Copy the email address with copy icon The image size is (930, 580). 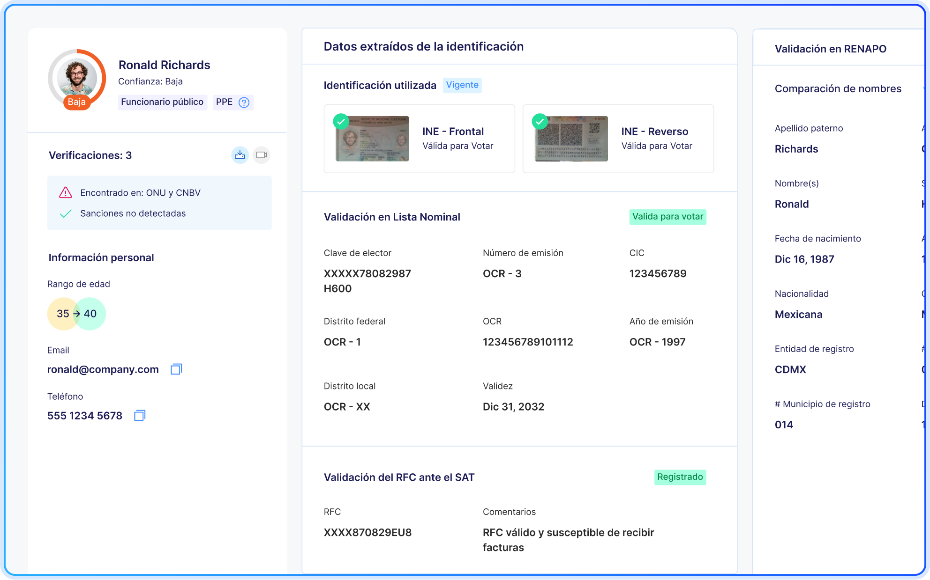click(x=176, y=369)
